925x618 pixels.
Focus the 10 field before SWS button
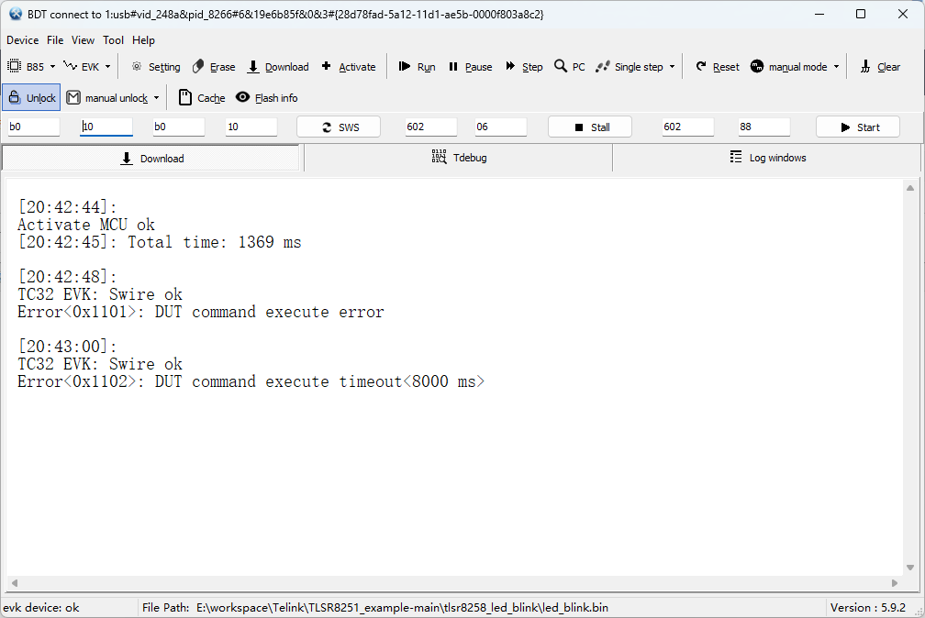tap(251, 127)
